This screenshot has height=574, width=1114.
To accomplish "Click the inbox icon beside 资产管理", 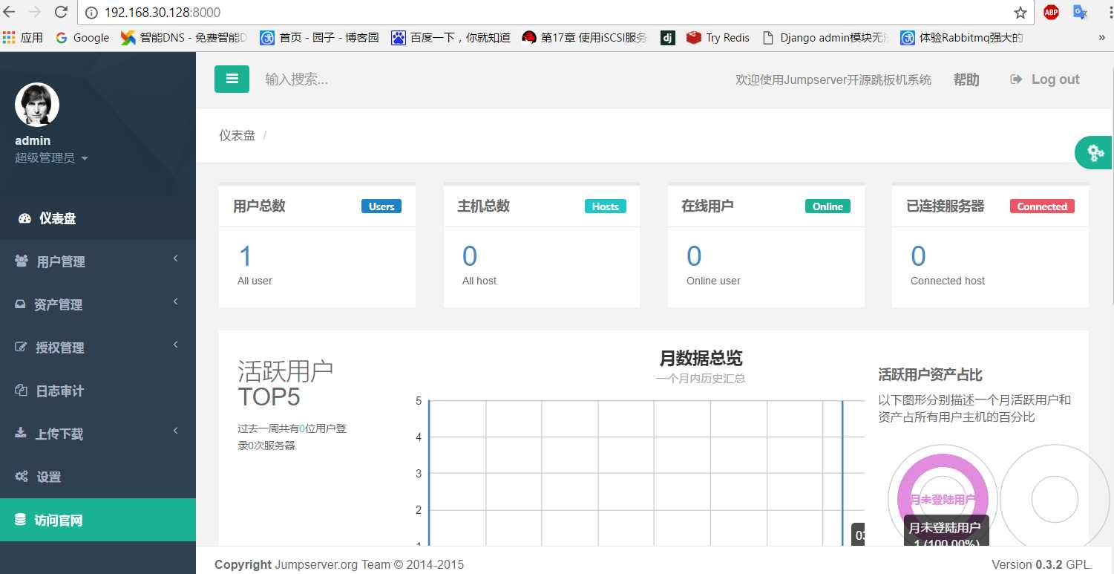I will point(21,304).
